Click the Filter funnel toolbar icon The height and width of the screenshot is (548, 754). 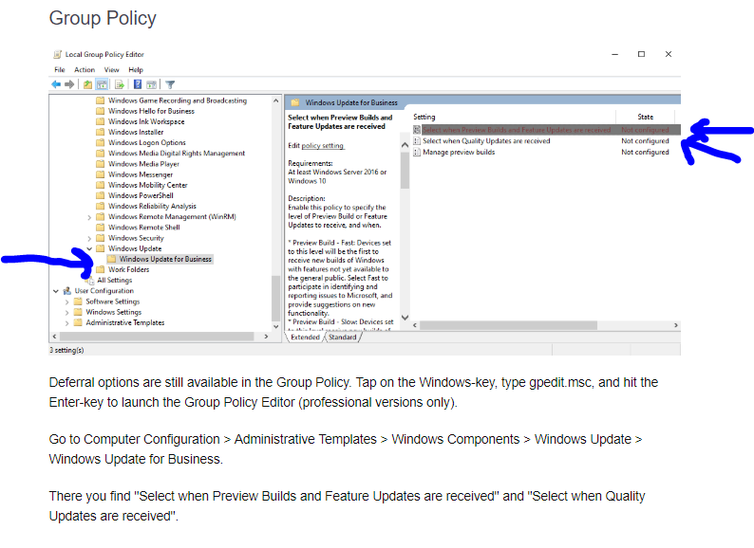170,84
